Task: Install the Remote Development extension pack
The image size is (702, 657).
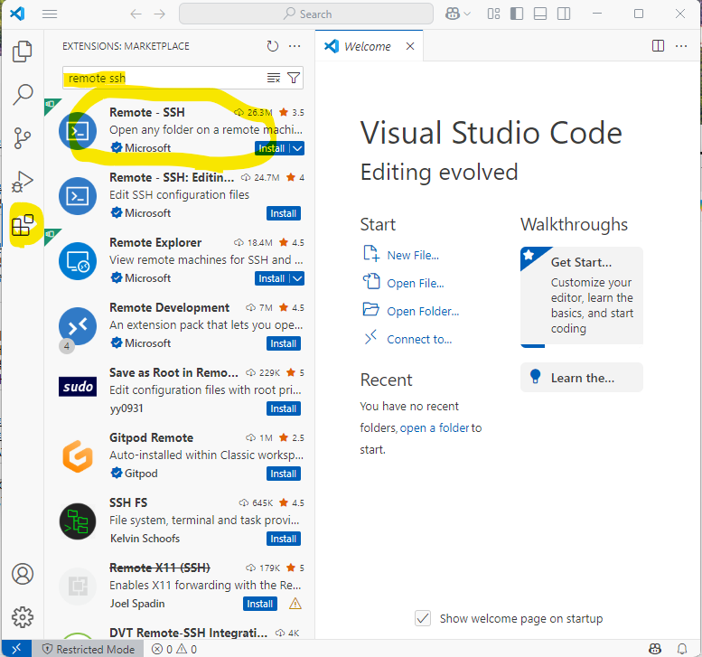Action: pyautogui.click(x=284, y=343)
